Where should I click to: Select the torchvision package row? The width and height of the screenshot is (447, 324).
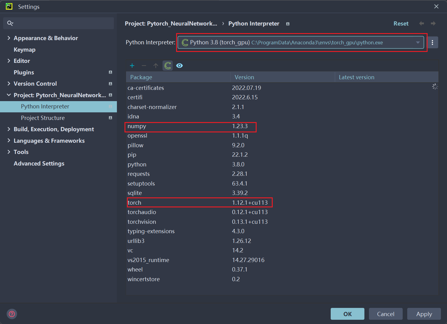click(282, 222)
